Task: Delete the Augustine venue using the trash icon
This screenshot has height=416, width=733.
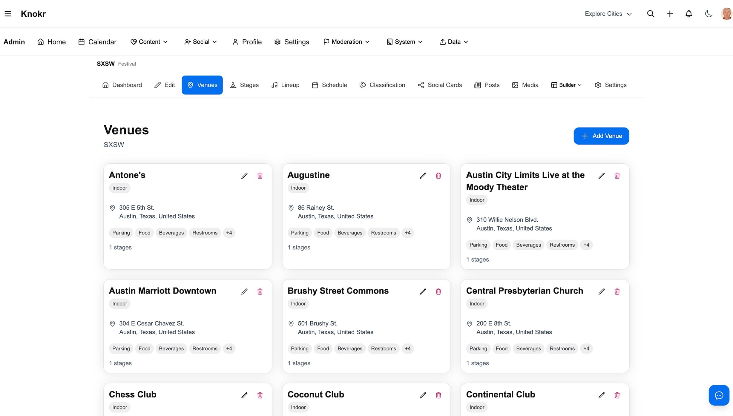Action: tap(438, 176)
